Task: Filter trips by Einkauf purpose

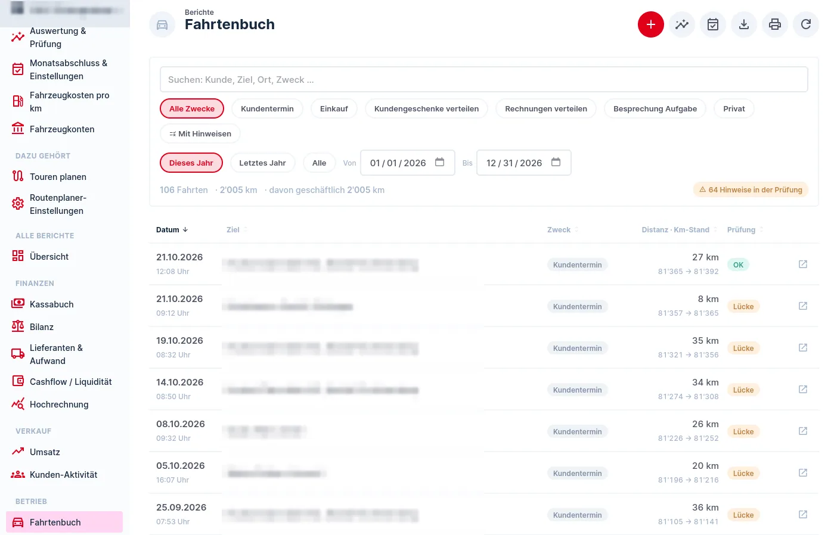Action: click(x=334, y=108)
